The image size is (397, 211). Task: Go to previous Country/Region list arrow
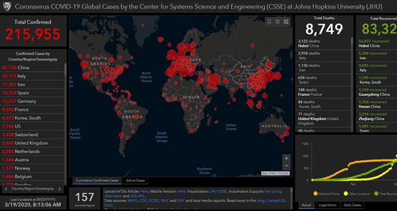click(x=6, y=189)
